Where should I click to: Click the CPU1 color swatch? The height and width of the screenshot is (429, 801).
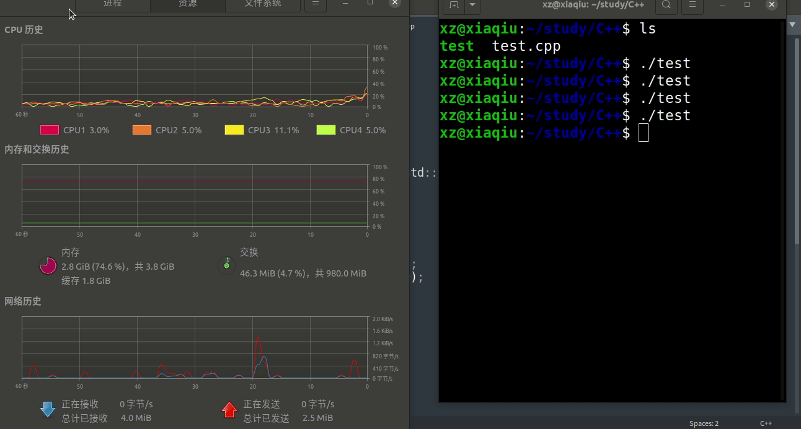(x=50, y=130)
